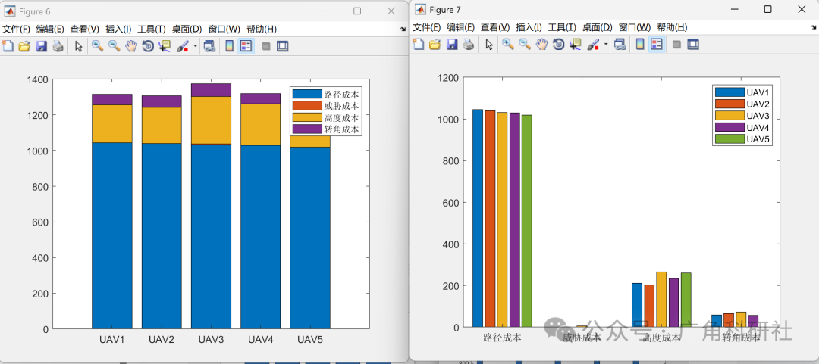Click Show Plot Tools button in Figure 7

pyautogui.click(x=693, y=45)
